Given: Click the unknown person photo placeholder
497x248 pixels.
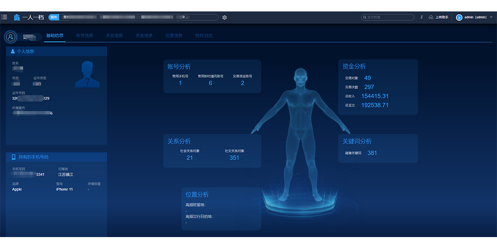Looking at the screenshot, I should [87, 74].
